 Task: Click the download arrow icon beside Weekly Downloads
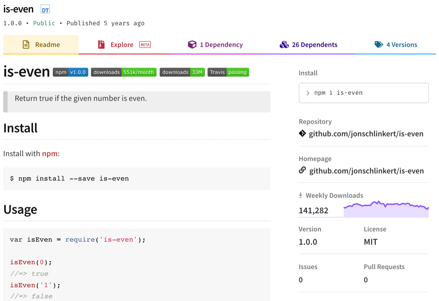(301, 195)
